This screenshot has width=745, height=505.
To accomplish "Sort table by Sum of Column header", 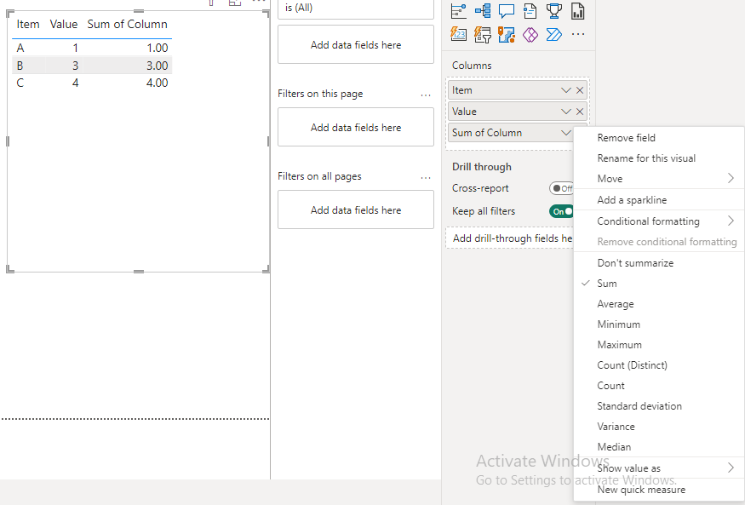I will point(128,24).
